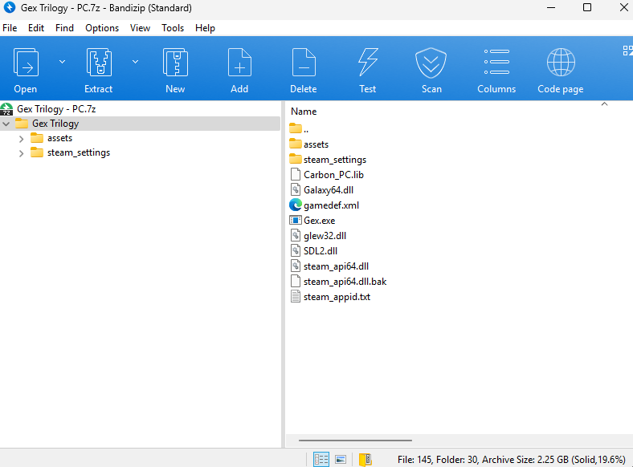The image size is (633, 467).
Task: Select the steam_appid.txt file
Action: click(x=337, y=297)
